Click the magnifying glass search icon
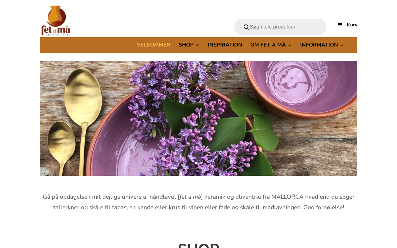Viewport: 397px width, 248px height. [247, 27]
